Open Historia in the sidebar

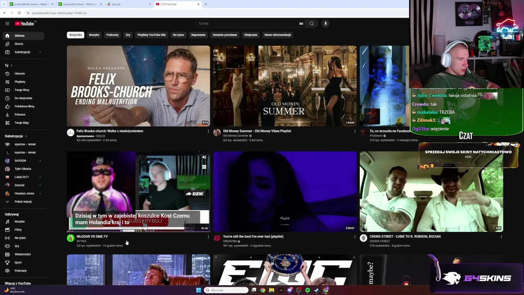(23, 74)
